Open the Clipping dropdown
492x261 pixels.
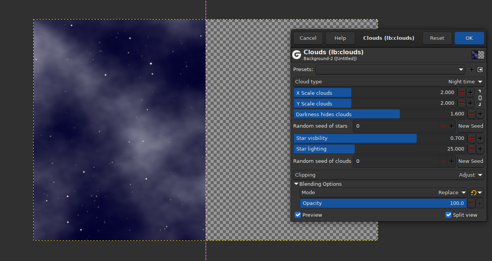pos(388,175)
